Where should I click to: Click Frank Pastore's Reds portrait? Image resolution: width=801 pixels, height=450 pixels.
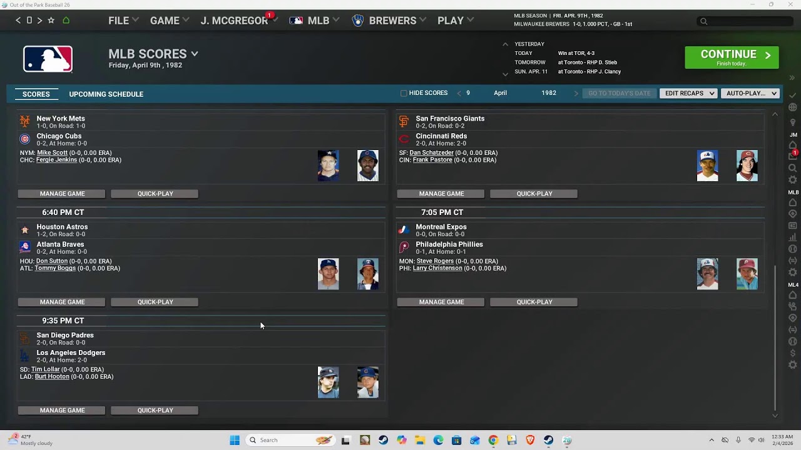pos(747,166)
